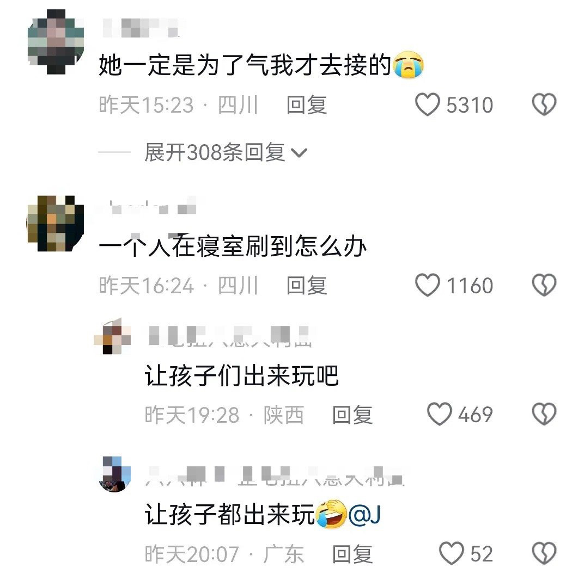
Task: Click the chevron next to 展开308条回复
Action: [x=299, y=152]
